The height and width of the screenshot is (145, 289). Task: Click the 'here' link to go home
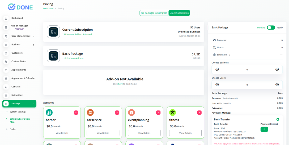(x=120, y=84)
